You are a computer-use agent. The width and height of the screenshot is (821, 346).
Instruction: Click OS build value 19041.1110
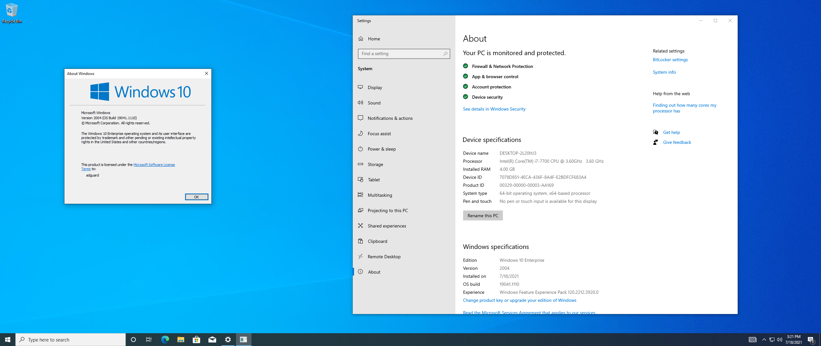tap(509, 284)
